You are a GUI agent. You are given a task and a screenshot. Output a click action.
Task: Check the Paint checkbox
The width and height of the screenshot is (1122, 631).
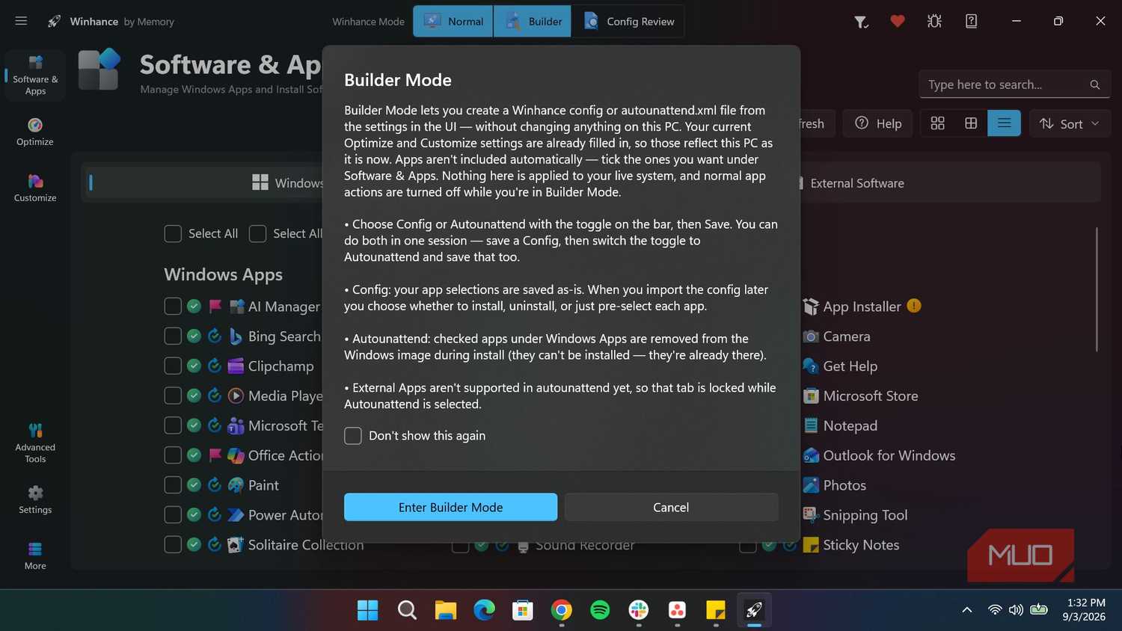173,485
